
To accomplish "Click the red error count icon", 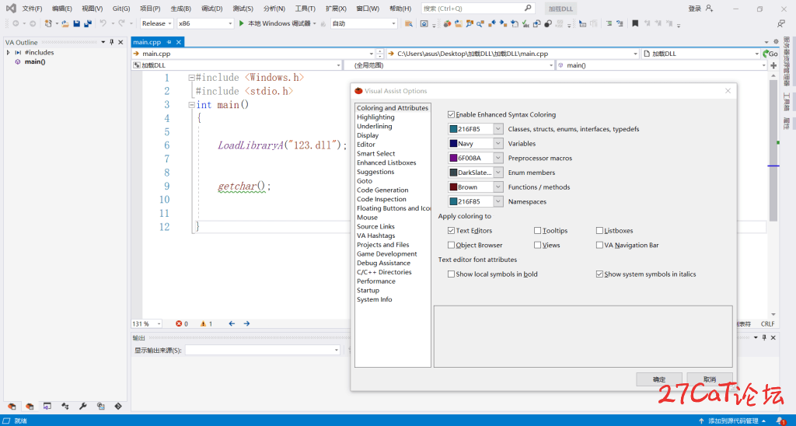I will pyautogui.click(x=179, y=323).
